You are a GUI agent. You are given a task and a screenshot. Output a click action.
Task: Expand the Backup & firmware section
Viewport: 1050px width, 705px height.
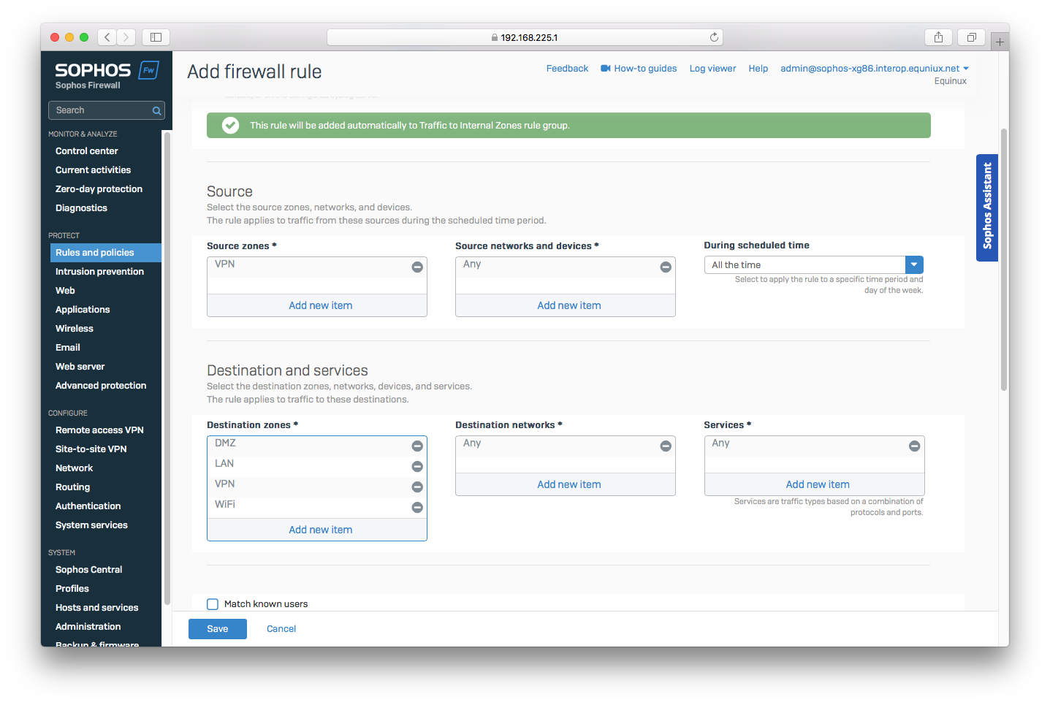pos(96,644)
